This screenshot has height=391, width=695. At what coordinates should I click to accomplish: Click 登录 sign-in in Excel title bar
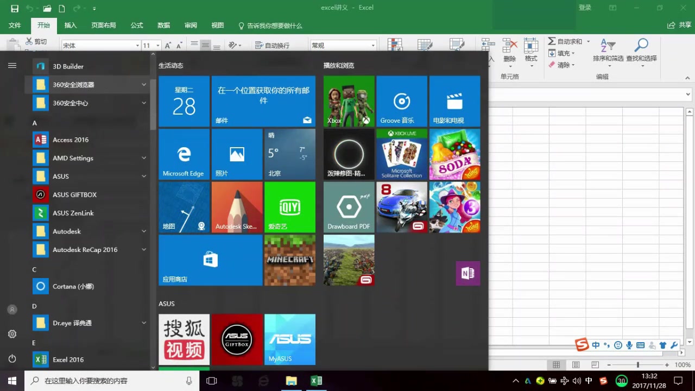pyautogui.click(x=585, y=8)
